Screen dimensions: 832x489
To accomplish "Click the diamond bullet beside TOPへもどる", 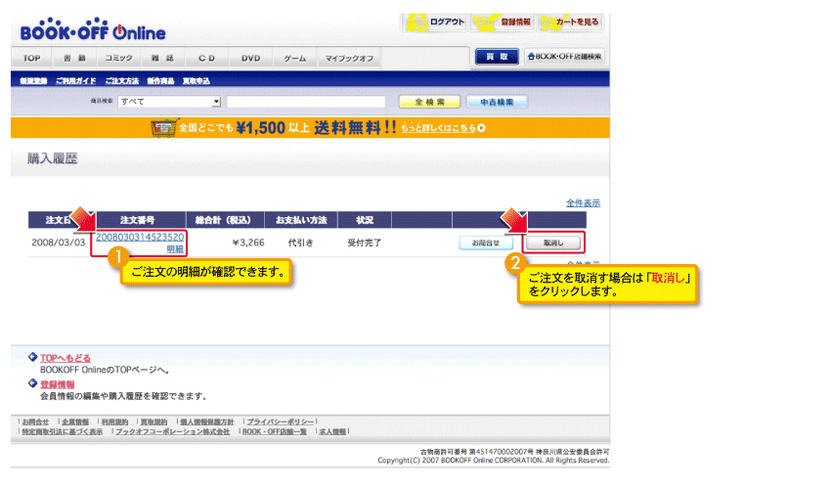I will click(x=32, y=357).
